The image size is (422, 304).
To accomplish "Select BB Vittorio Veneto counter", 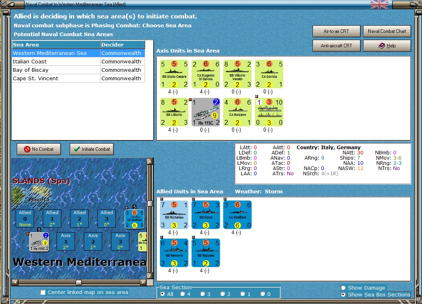I will (237, 74).
